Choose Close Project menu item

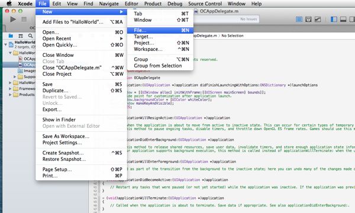pos(81,74)
